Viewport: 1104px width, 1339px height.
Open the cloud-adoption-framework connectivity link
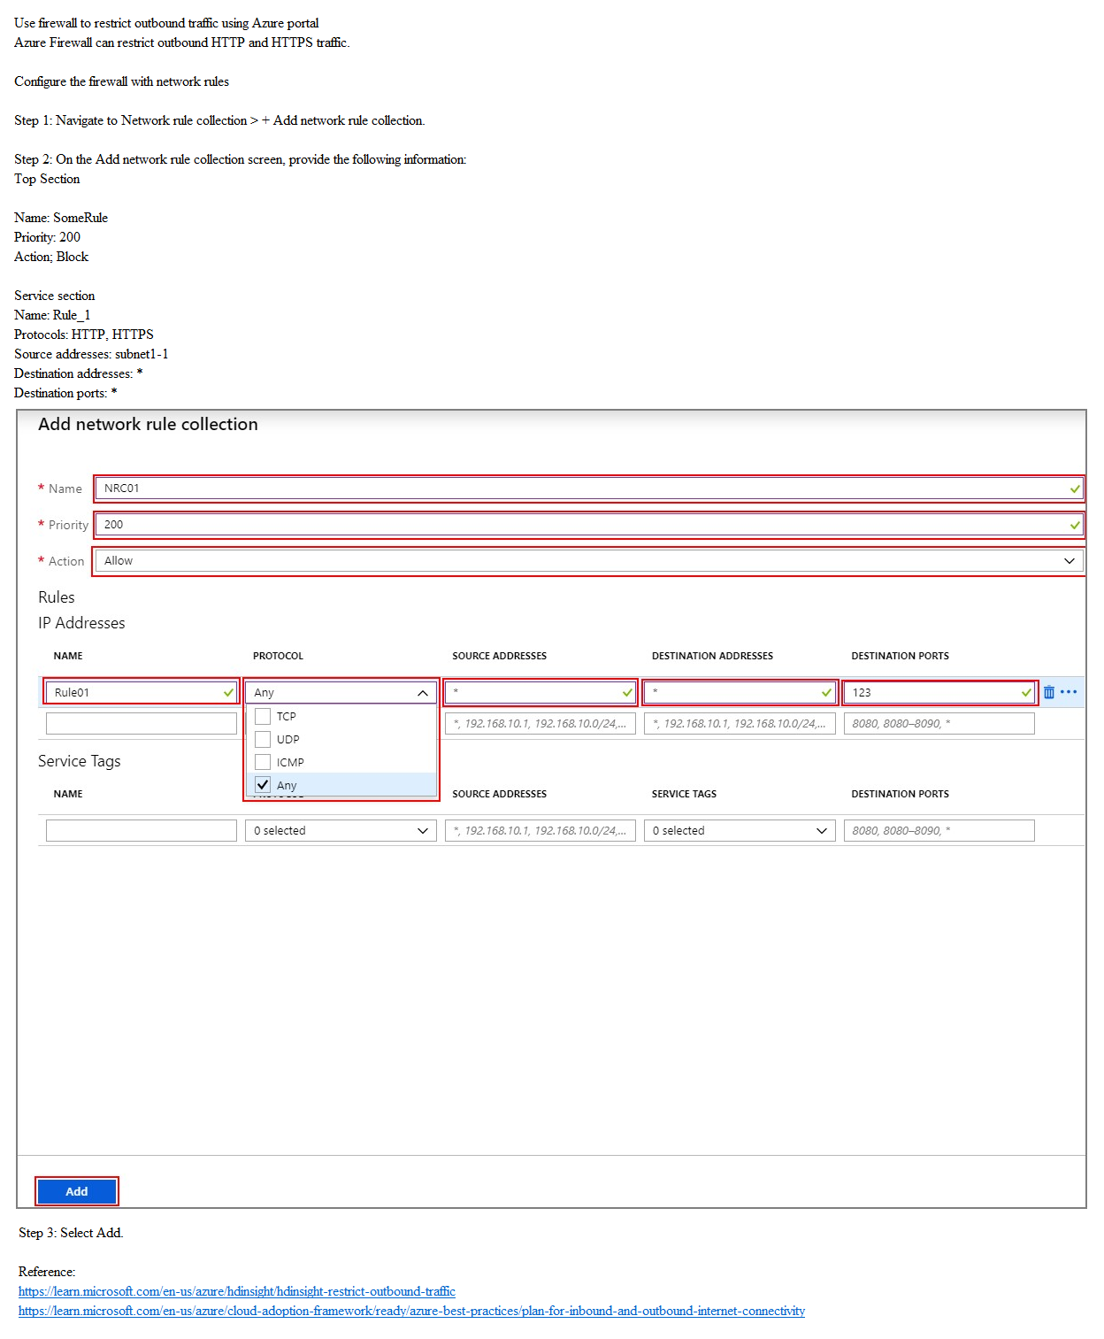[411, 1311]
